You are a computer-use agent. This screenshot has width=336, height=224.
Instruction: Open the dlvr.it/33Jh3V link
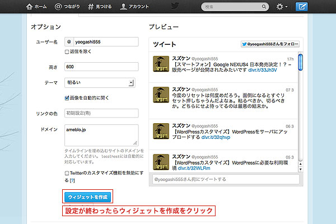pyautogui.click(x=263, y=70)
